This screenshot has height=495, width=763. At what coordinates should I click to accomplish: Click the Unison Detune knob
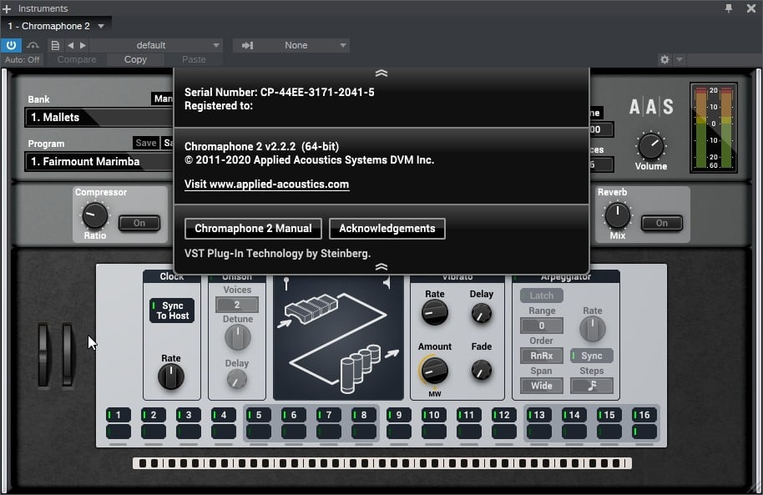click(x=237, y=337)
